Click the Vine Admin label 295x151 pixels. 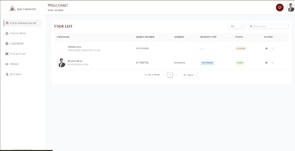point(56,10)
